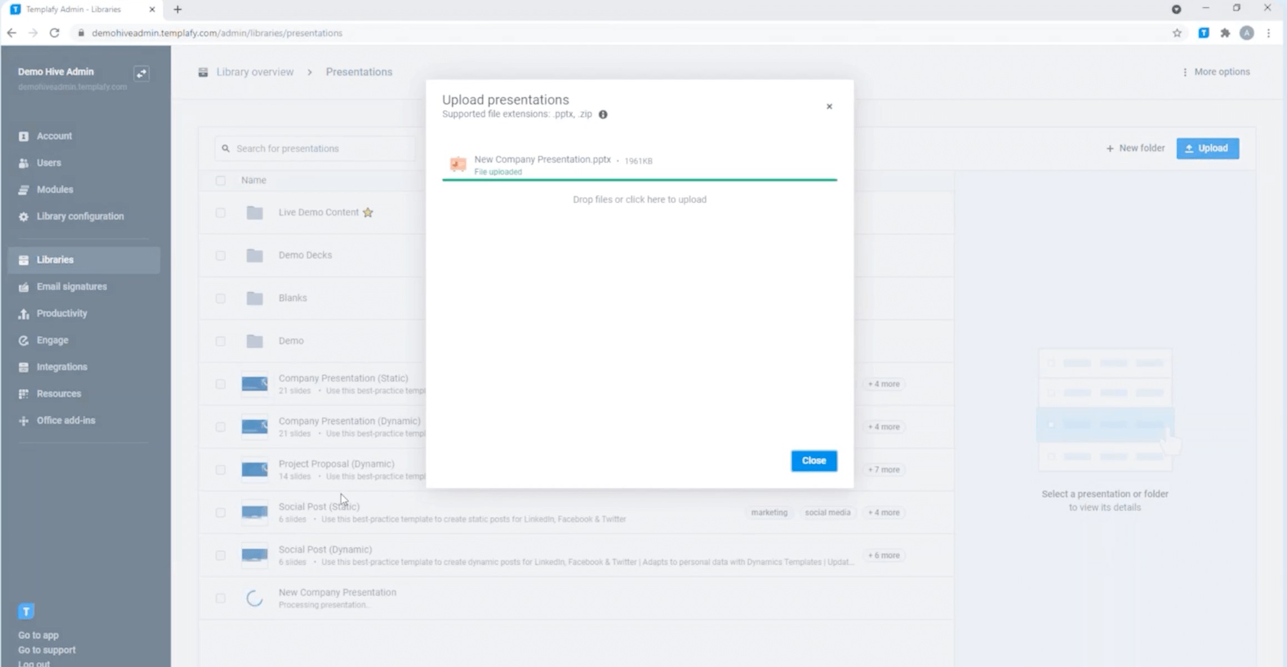
Task: Check the Demo Decks folder checkbox
Action: (x=221, y=255)
